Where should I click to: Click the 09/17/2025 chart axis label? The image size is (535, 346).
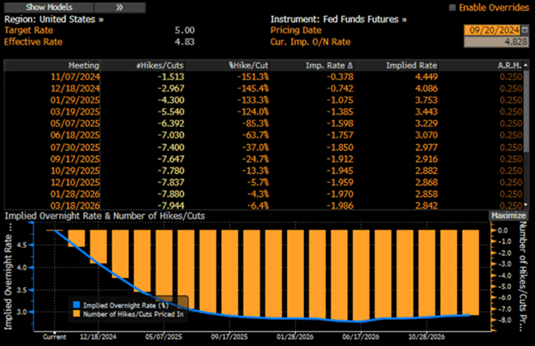pos(229,337)
